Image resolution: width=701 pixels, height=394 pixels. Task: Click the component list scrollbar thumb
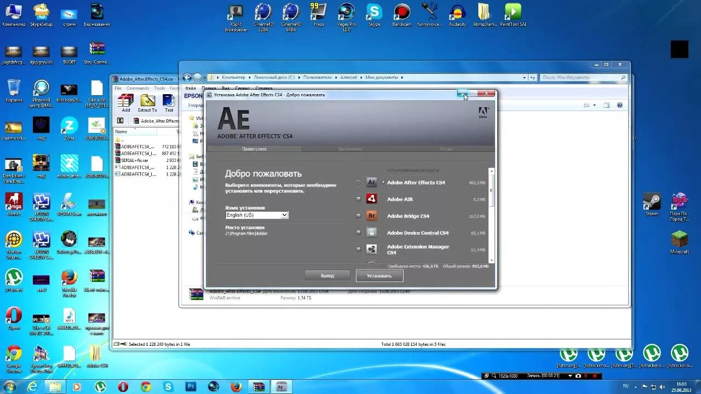pos(491,189)
